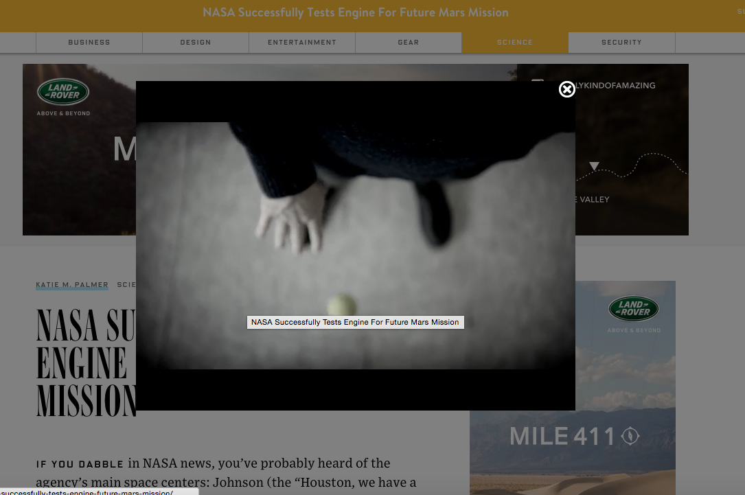Click the 'IF YOU DABBLE' opening paragraph text
The height and width of the screenshot is (495, 745).
[226, 472]
